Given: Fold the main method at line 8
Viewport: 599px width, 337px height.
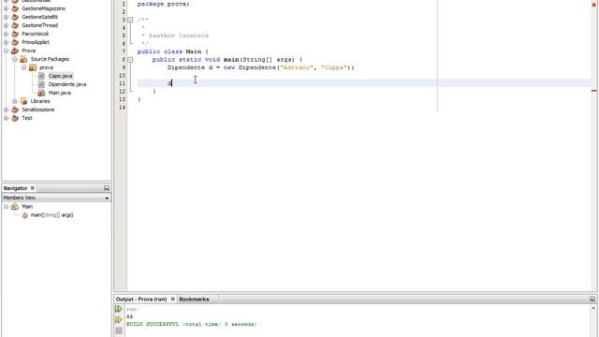Looking at the screenshot, I should click(130, 60).
